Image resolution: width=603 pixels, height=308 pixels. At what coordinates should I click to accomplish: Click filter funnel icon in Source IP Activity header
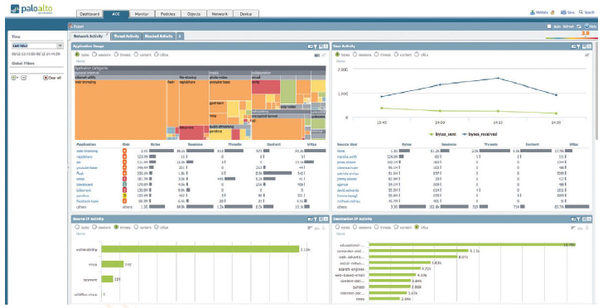315,219
